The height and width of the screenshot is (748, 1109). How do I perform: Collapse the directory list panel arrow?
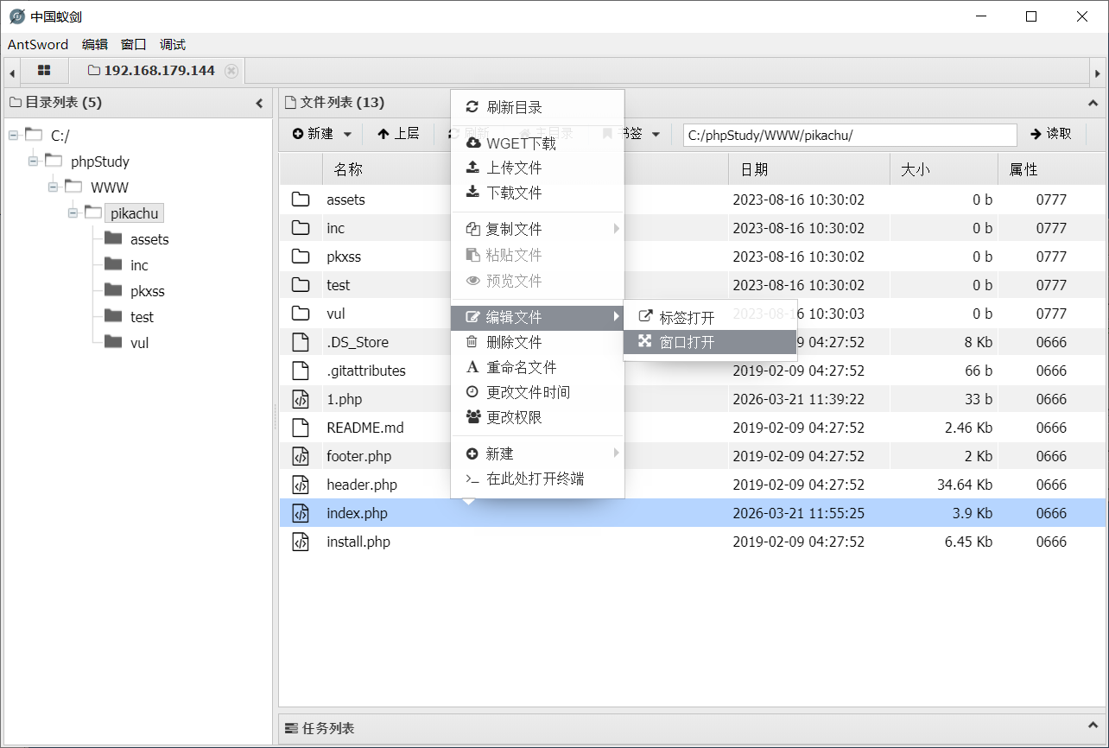pyautogui.click(x=259, y=103)
